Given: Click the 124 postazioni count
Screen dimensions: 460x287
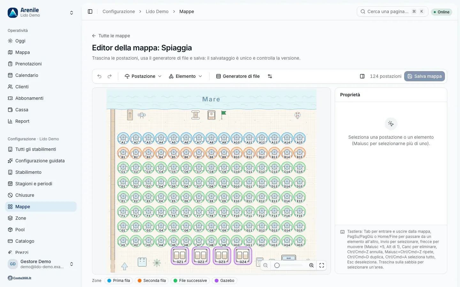Looking at the screenshot, I should pyautogui.click(x=386, y=76).
